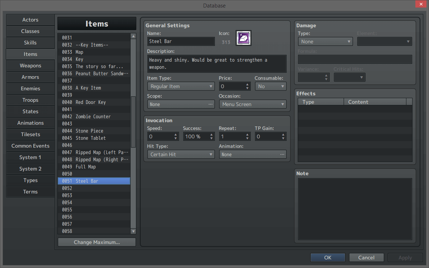The image size is (429, 268).
Task: Switch to the Enemies tab
Action: (x=30, y=88)
